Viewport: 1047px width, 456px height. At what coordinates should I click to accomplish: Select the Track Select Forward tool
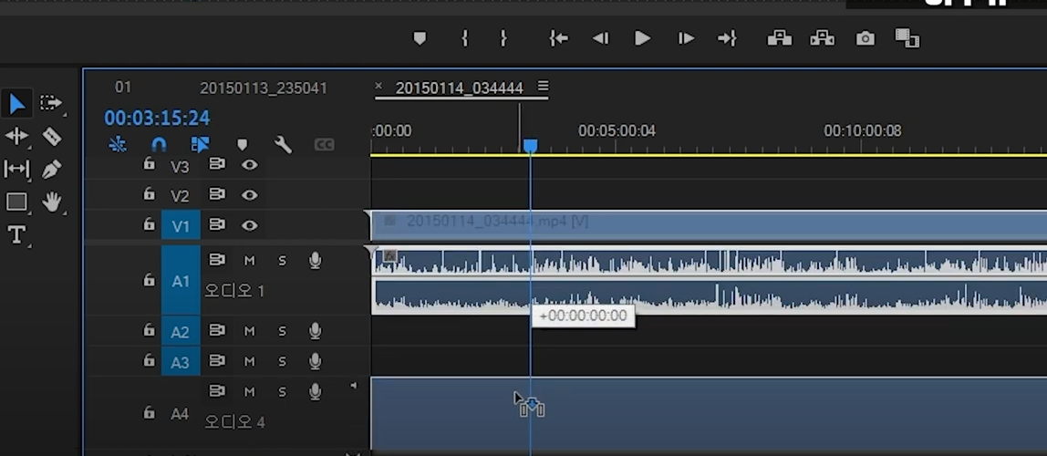(51, 103)
